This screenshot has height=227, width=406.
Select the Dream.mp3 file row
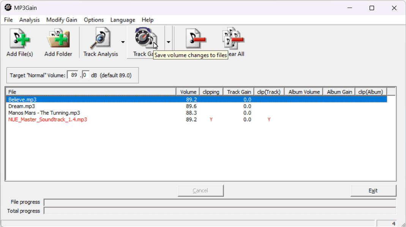(196, 106)
